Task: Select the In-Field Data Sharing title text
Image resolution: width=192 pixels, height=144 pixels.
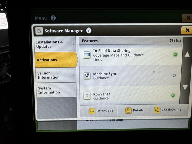Action: pyautogui.click(x=112, y=51)
